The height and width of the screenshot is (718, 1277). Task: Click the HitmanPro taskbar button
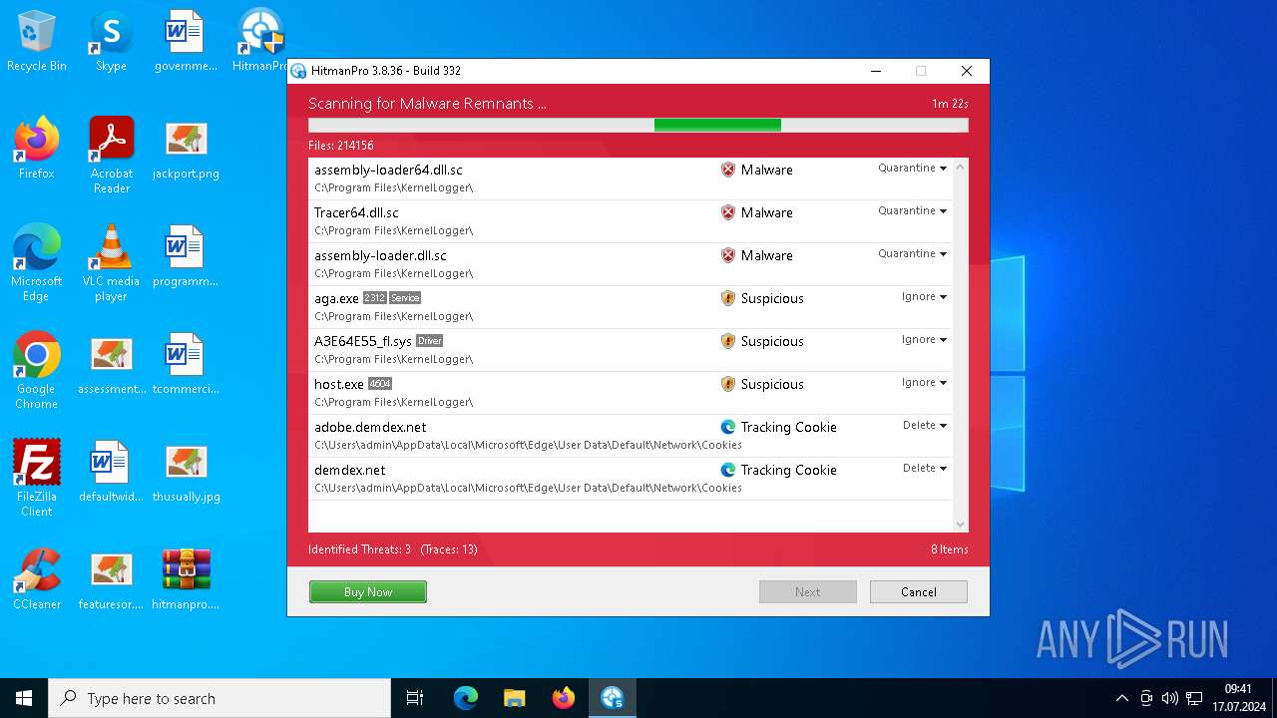tap(613, 698)
